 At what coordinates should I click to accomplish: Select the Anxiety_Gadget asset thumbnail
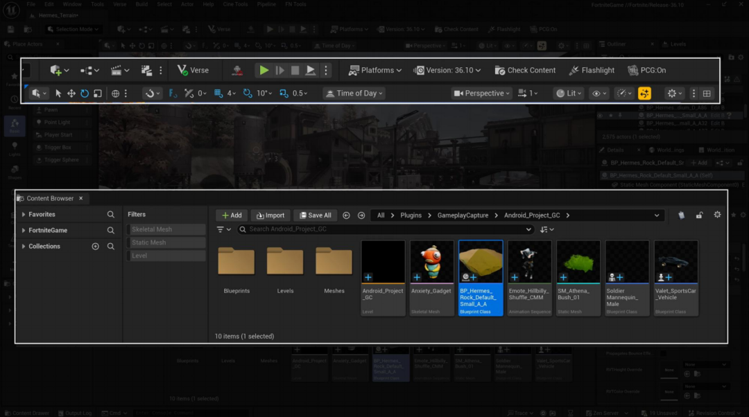pyautogui.click(x=431, y=263)
